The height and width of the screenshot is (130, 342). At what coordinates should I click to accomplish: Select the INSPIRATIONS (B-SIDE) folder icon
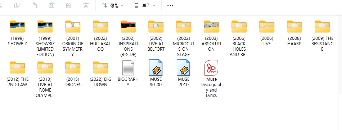pos(128,27)
